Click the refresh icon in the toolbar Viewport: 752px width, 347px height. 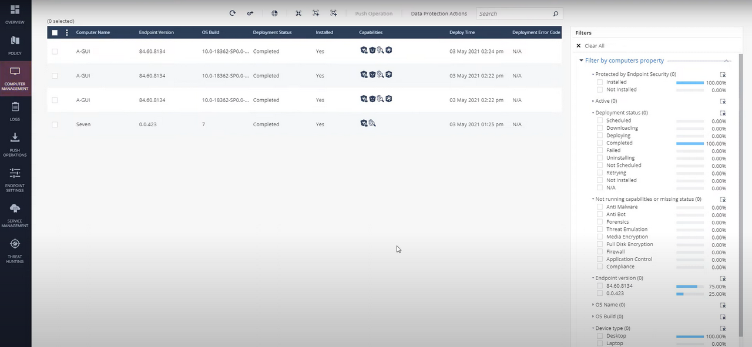pyautogui.click(x=232, y=13)
